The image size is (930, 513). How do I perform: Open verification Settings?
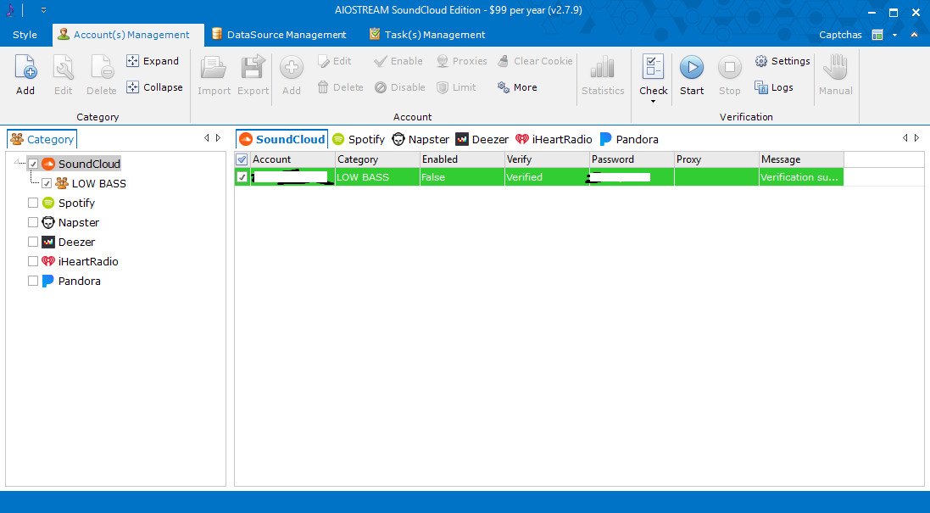[782, 61]
